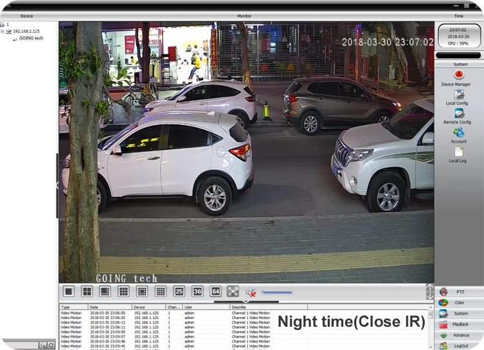Open the Local Log
Image resolution: width=484 pixels, height=350 pixels.
coord(458,152)
